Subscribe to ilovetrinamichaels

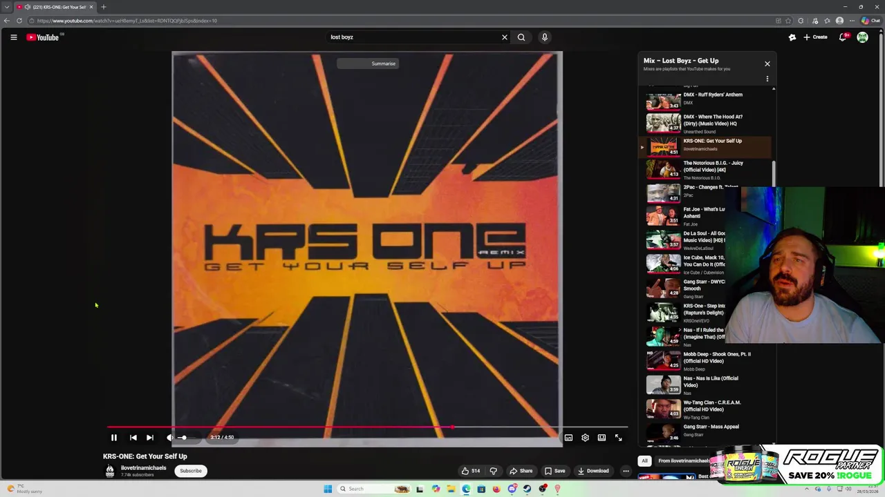click(191, 471)
